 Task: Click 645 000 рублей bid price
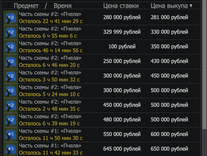[x=122, y=149]
